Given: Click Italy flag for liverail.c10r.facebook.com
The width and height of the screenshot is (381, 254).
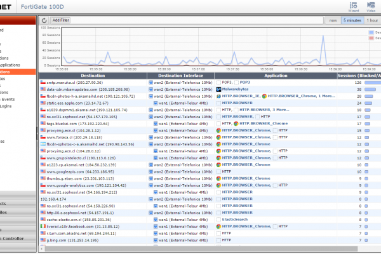Looking at the screenshot, I should [x=43, y=226].
